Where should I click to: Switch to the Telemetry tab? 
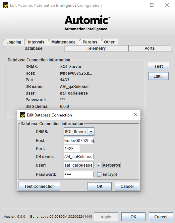click(96, 48)
